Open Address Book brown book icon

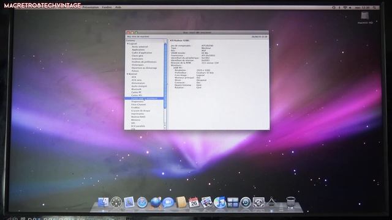181,202
